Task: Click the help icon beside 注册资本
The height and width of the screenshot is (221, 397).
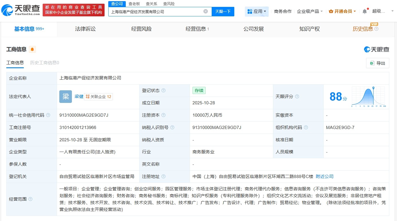Action: point(163,115)
